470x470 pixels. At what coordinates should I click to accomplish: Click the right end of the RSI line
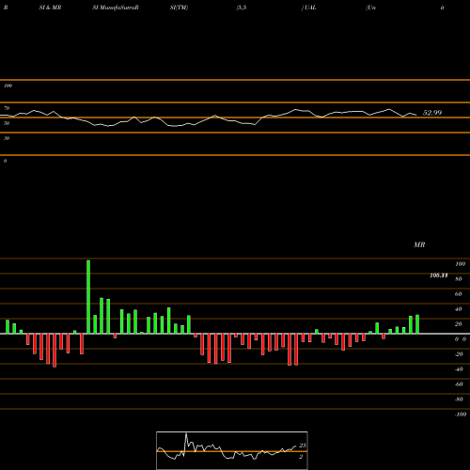(x=416, y=115)
